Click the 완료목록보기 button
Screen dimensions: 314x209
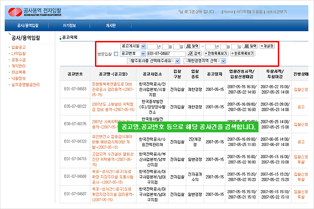243,54
